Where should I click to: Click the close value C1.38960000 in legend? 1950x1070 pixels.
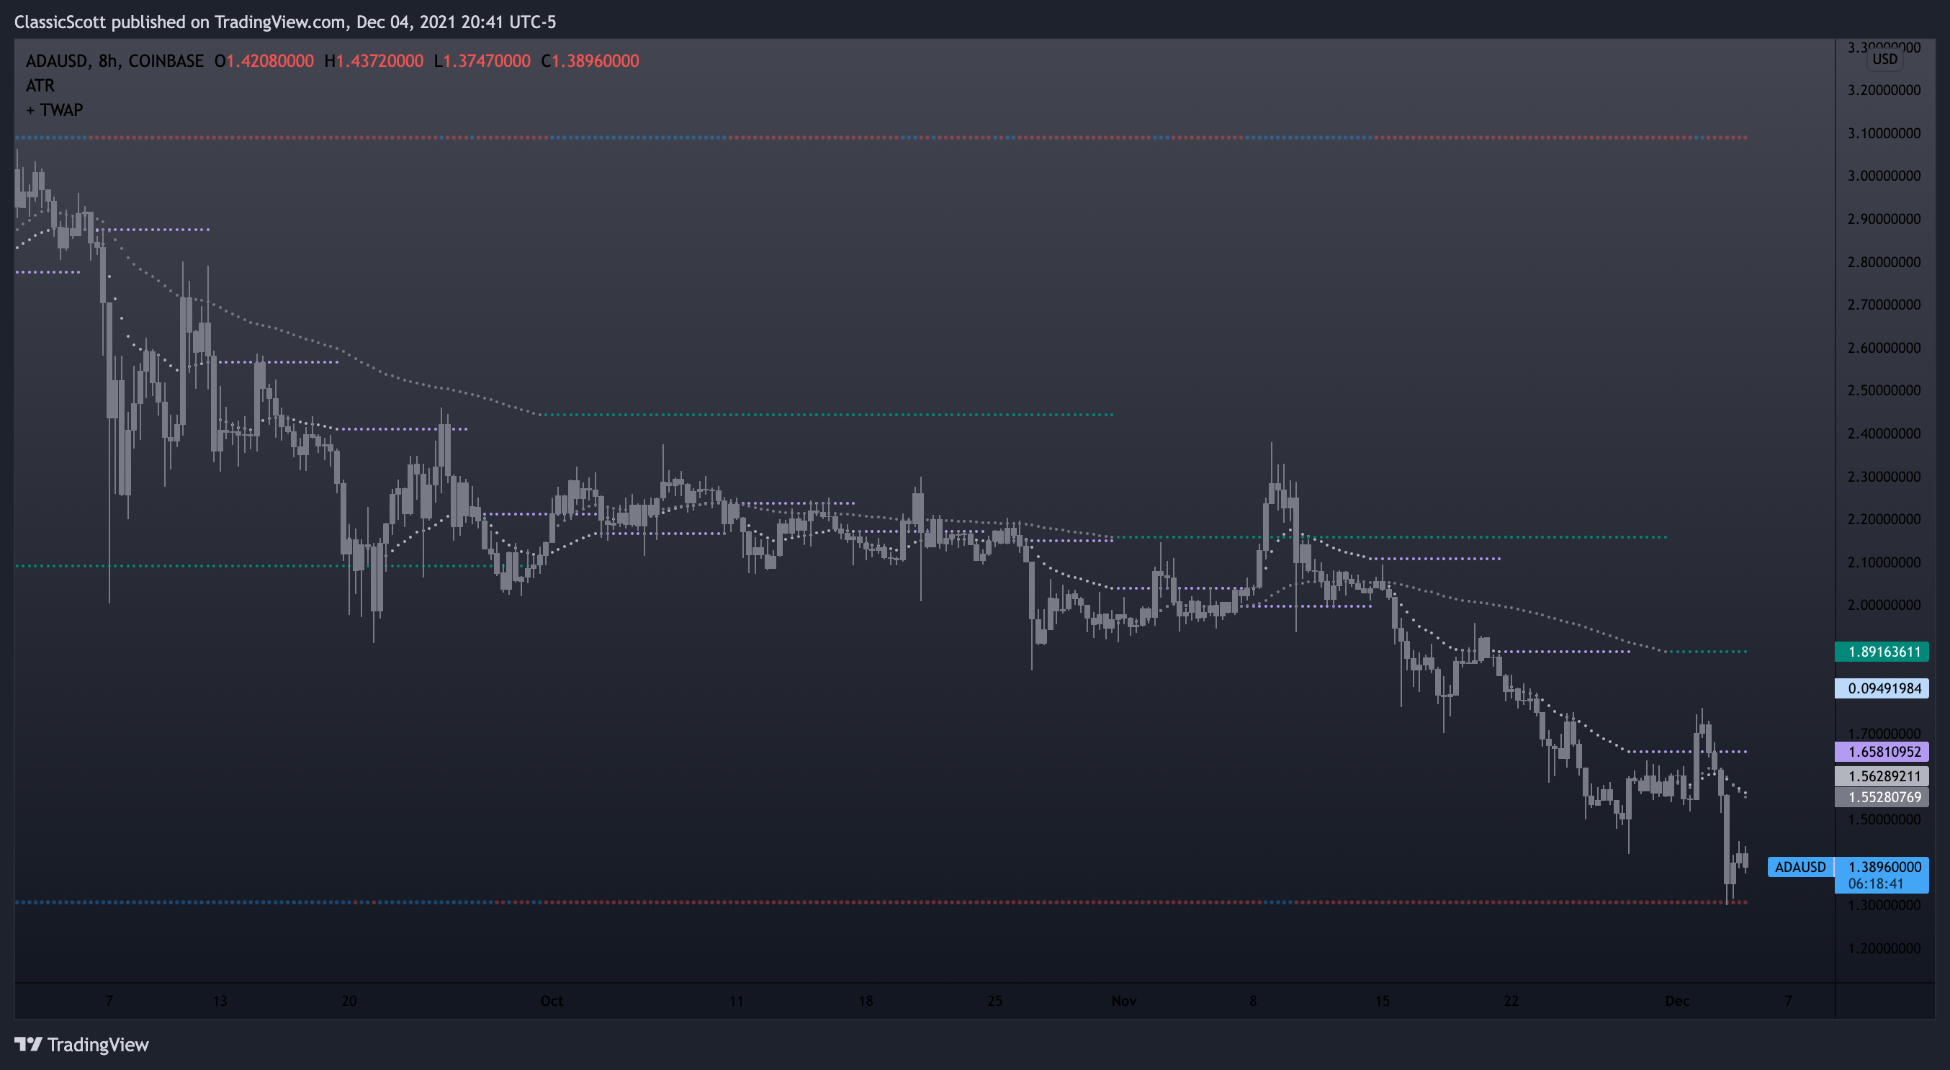coord(590,61)
